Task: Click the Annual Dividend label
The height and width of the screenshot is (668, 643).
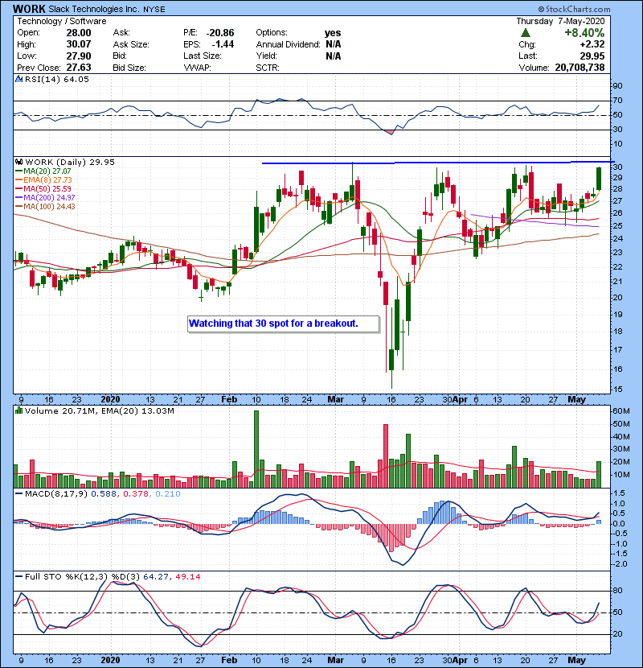Action: (288, 44)
